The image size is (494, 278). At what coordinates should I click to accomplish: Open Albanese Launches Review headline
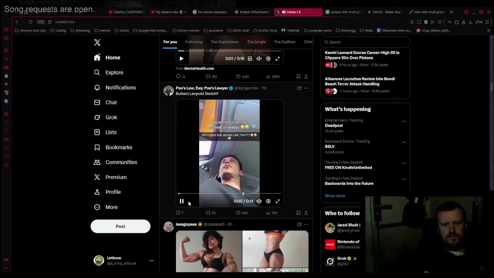tap(360, 81)
